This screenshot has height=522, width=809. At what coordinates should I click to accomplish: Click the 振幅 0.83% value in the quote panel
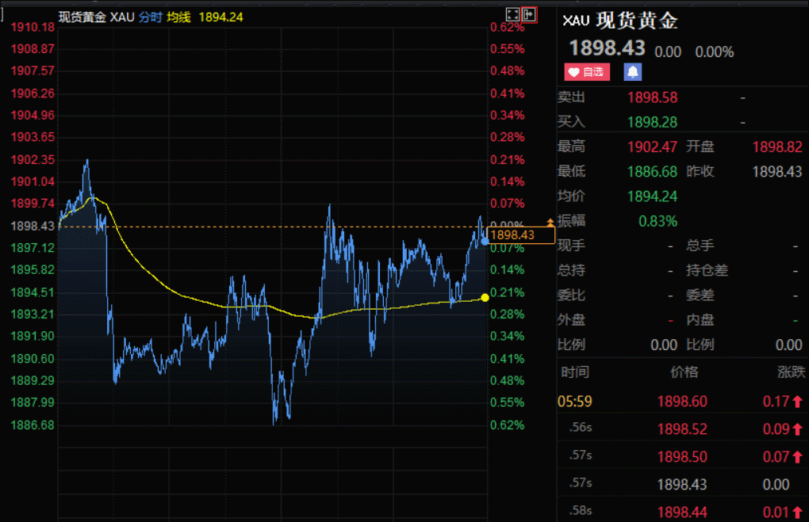coord(657,221)
